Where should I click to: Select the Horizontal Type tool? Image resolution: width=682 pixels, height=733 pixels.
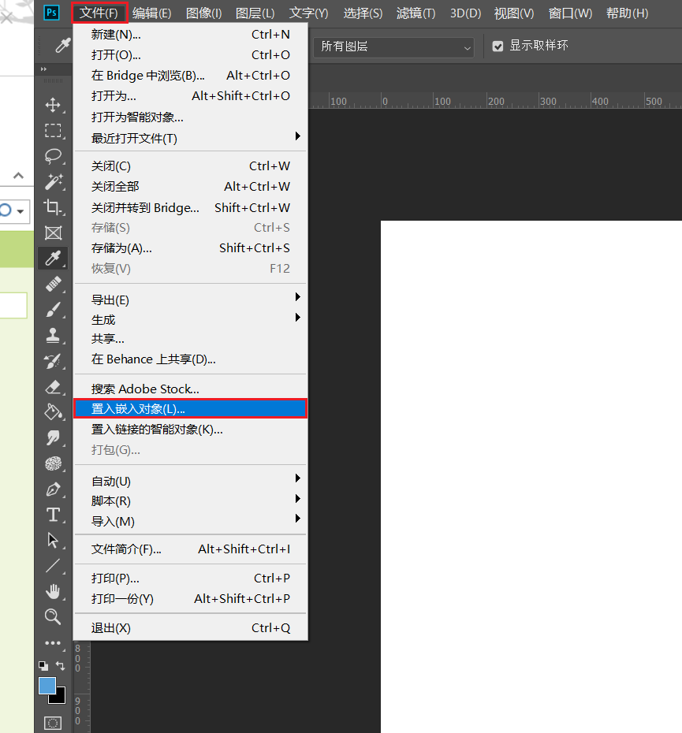pyautogui.click(x=52, y=515)
